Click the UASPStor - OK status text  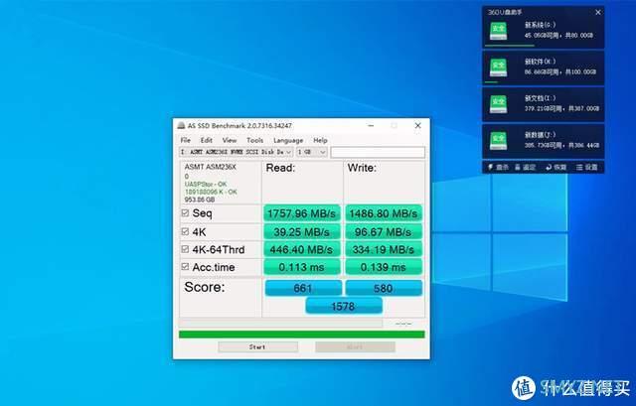(206, 184)
